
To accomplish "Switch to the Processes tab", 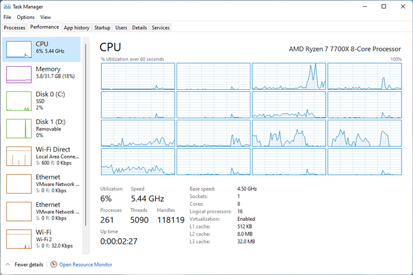I will [x=14, y=28].
